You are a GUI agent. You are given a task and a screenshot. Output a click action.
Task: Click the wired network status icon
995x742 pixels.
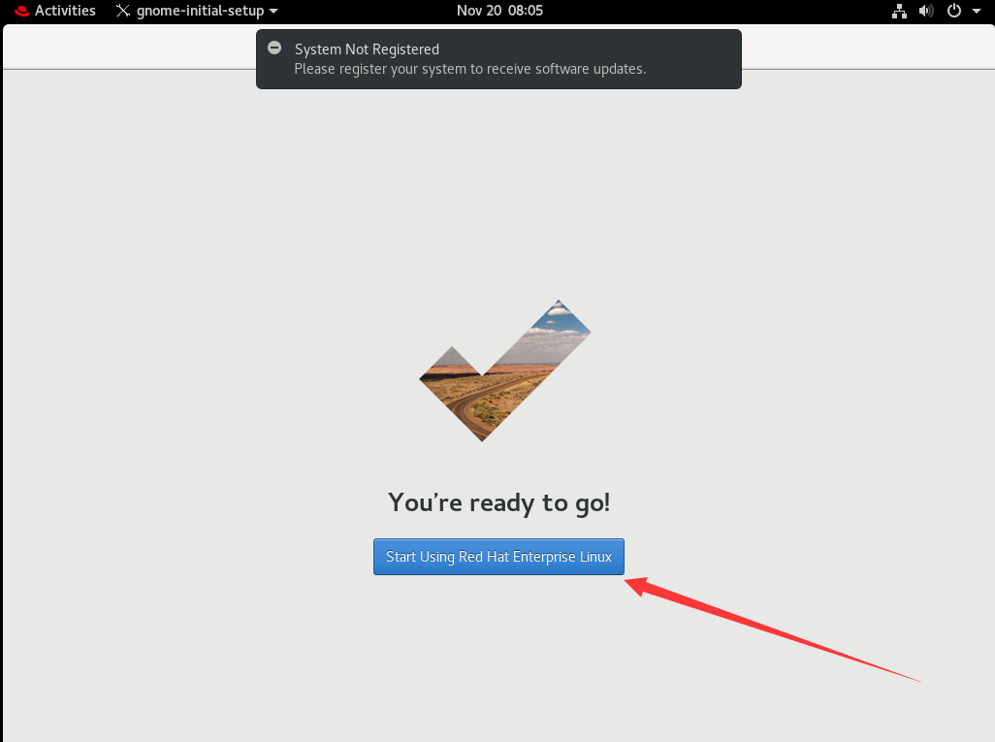point(899,11)
